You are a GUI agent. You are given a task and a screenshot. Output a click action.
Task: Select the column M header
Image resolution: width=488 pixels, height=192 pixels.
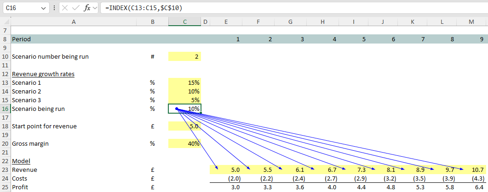[x=471, y=22]
